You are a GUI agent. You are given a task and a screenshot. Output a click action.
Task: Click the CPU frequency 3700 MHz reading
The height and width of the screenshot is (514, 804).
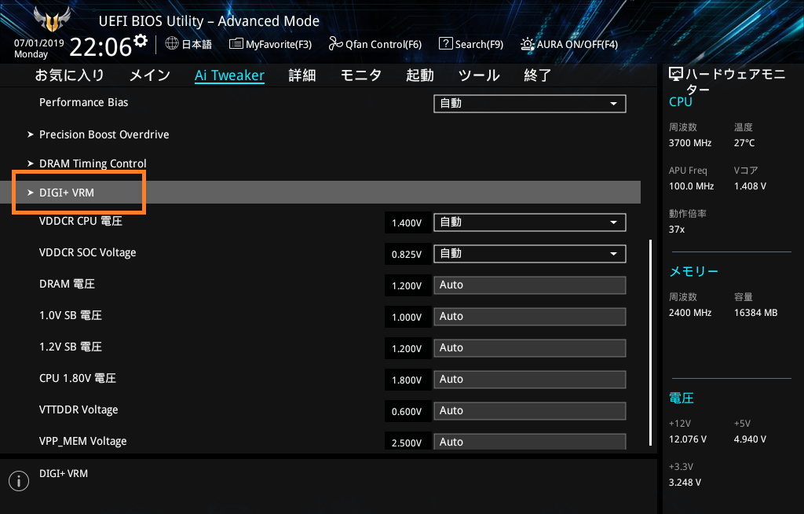tap(690, 143)
